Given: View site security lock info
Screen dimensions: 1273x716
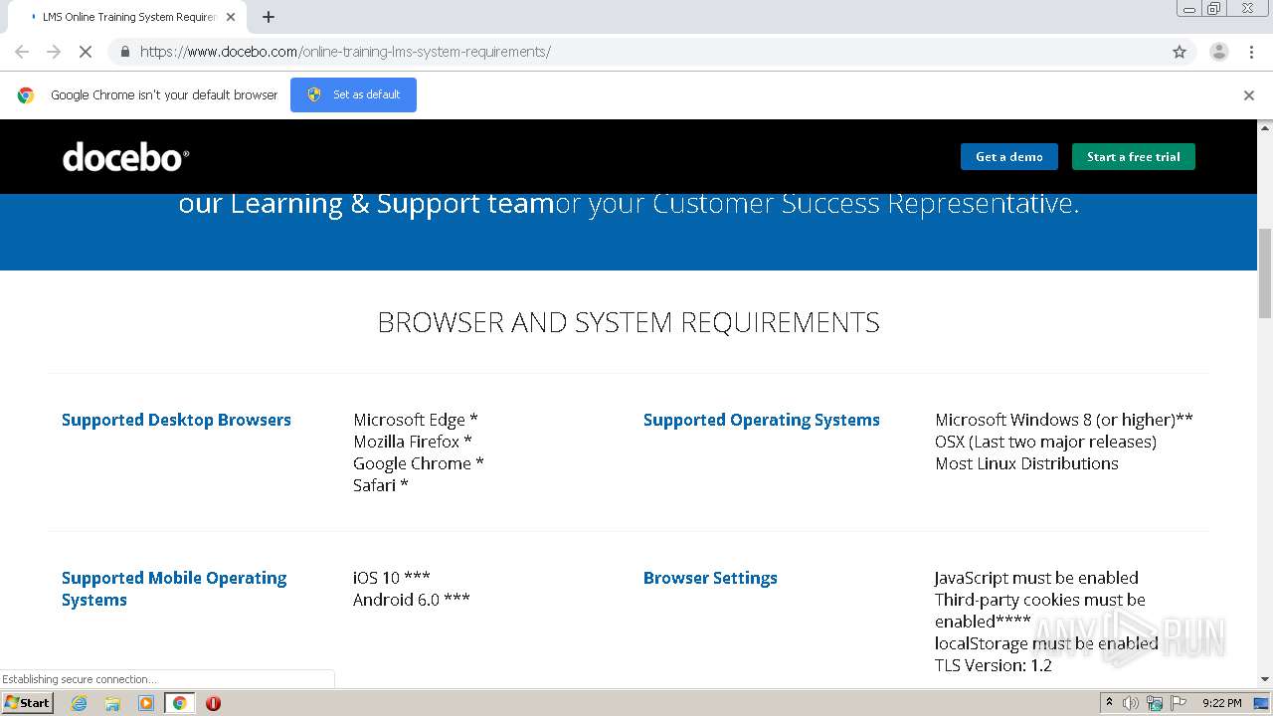Looking at the screenshot, I should tap(124, 52).
